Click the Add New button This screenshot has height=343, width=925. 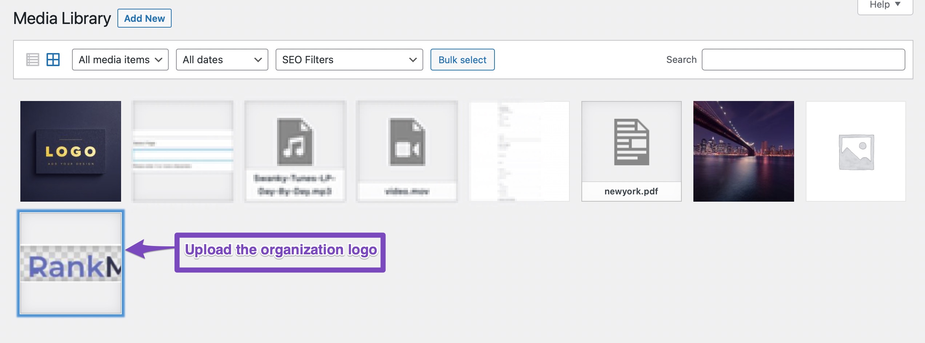click(x=144, y=18)
